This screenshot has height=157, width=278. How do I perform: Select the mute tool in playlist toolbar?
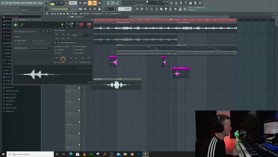pyautogui.click(x=61, y=13)
